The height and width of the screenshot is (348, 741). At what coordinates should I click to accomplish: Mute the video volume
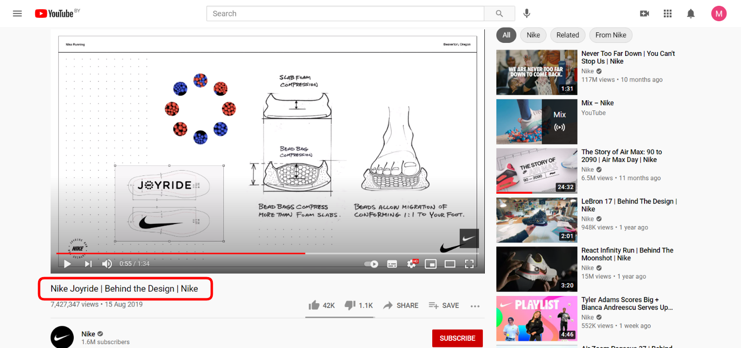(107, 264)
